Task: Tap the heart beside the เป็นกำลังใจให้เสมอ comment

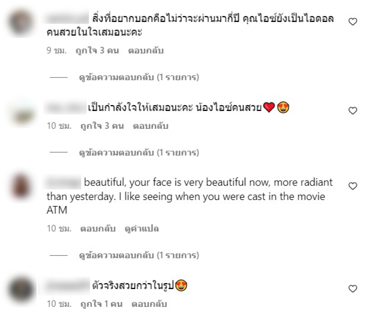Action: coord(353,111)
